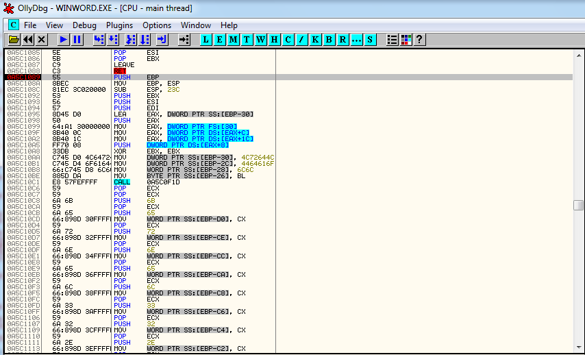Open Call stack with K button

[x=315, y=39]
